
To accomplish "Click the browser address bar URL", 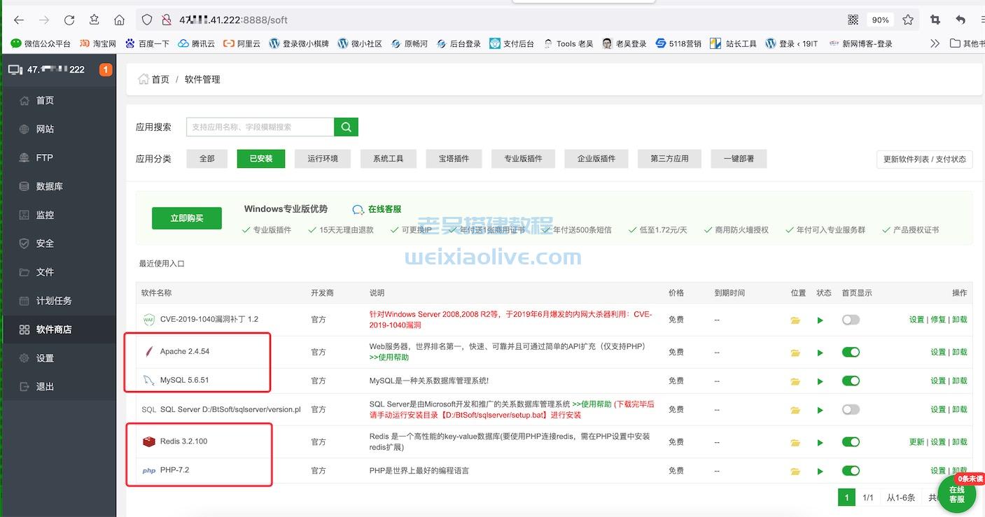I will [x=233, y=20].
